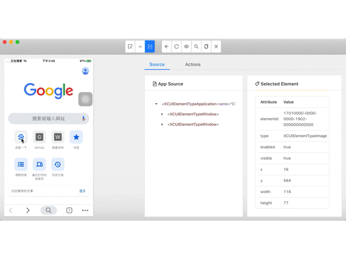Screen dimensions: 346x259
Task: Open the recent tabs devices icon
Action: [39, 164]
